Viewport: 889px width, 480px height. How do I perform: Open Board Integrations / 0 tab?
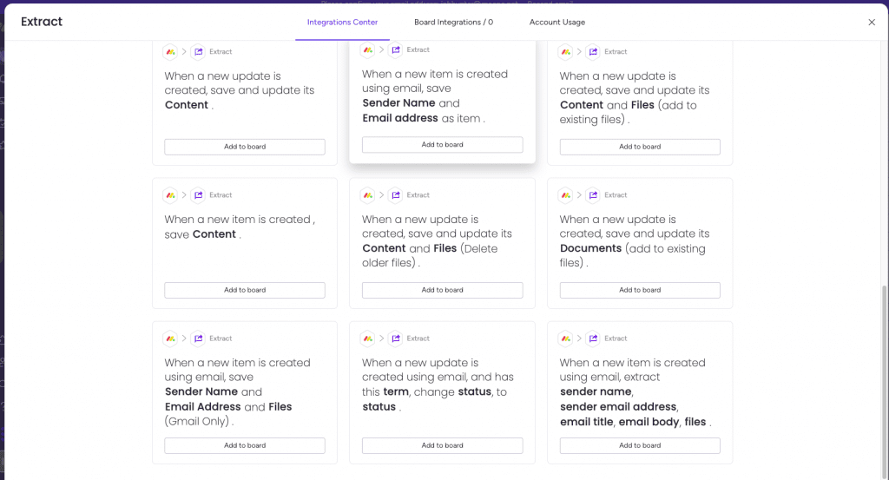(x=453, y=22)
